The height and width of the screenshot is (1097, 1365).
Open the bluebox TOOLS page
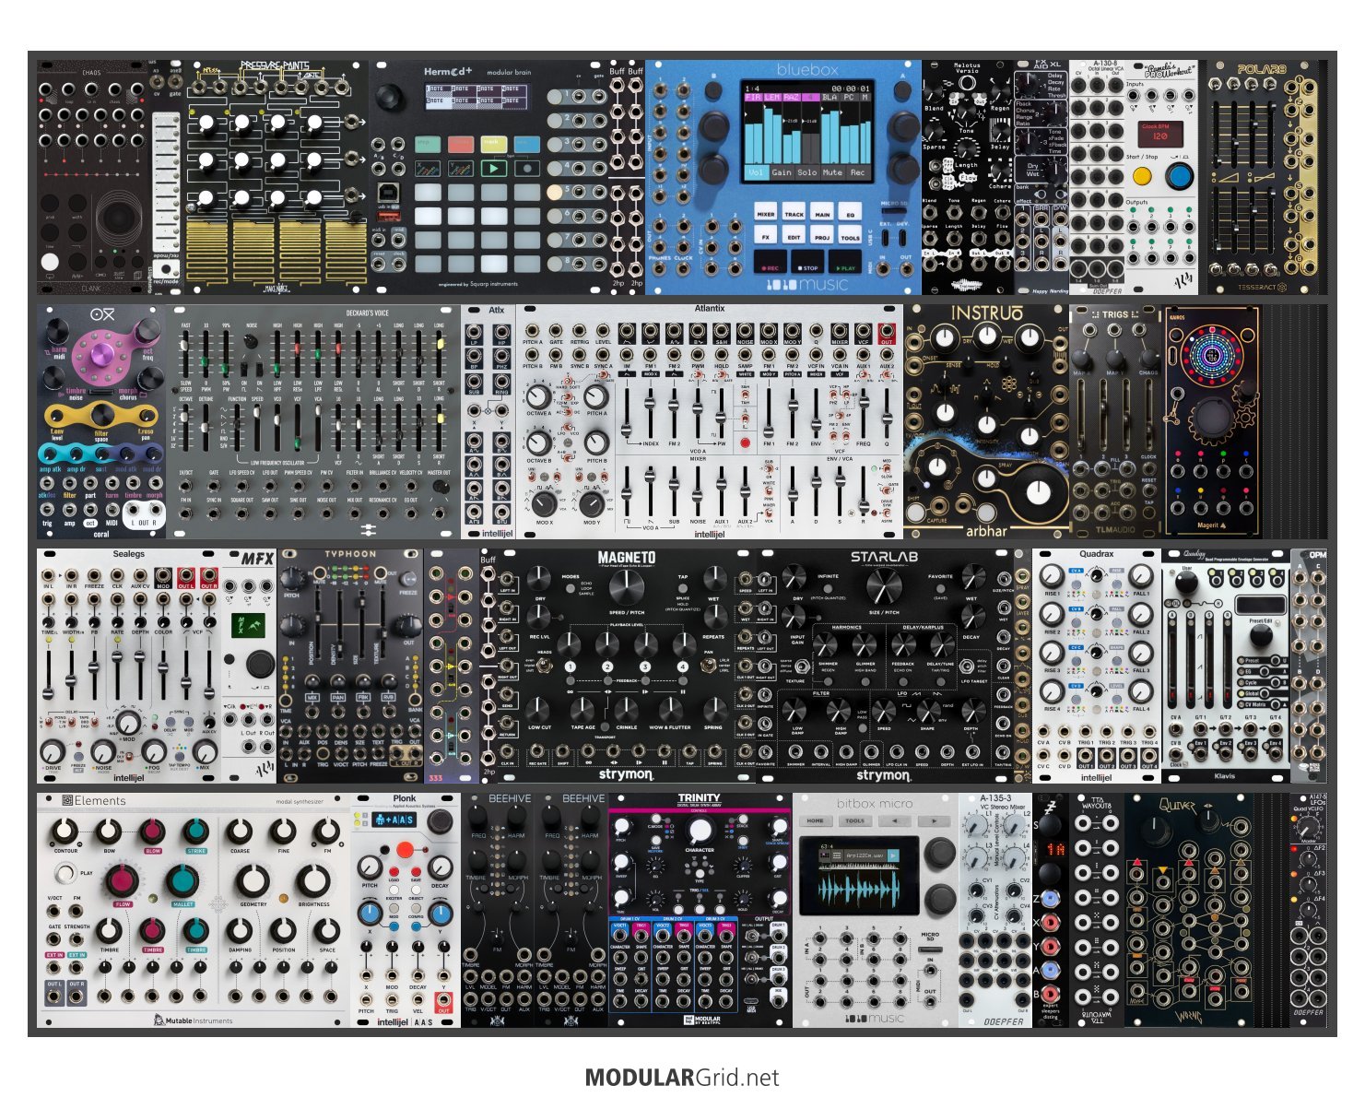click(x=850, y=234)
